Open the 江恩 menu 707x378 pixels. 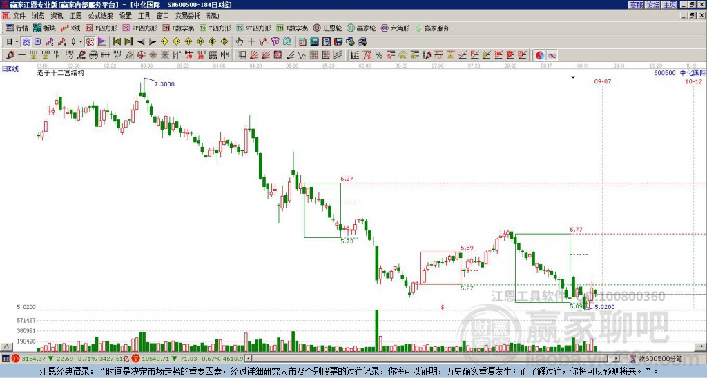click(75, 16)
